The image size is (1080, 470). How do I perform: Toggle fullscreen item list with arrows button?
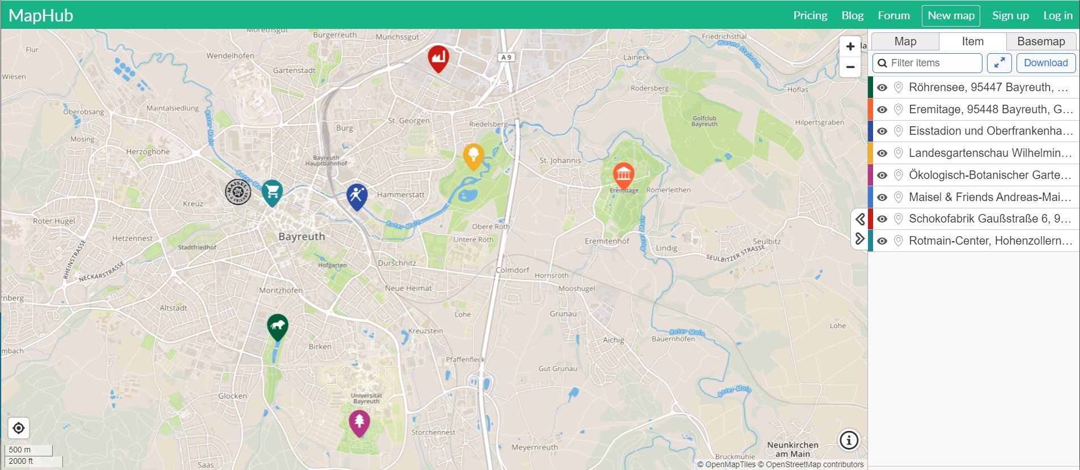pos(999,63)
